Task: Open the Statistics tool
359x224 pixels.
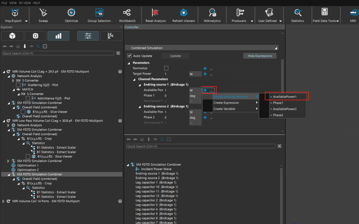Action: (x=297, y=13)
